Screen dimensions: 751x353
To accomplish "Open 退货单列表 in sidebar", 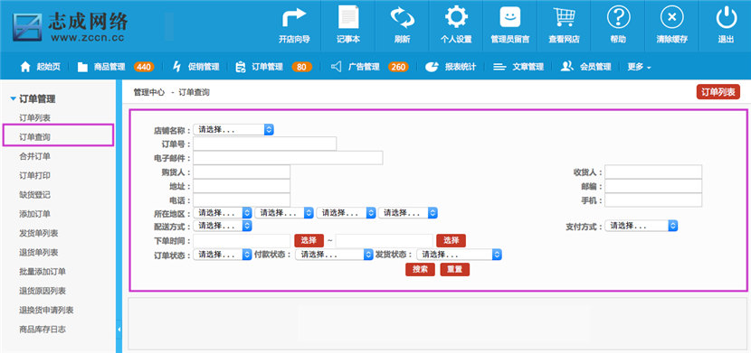I will 39,252.
